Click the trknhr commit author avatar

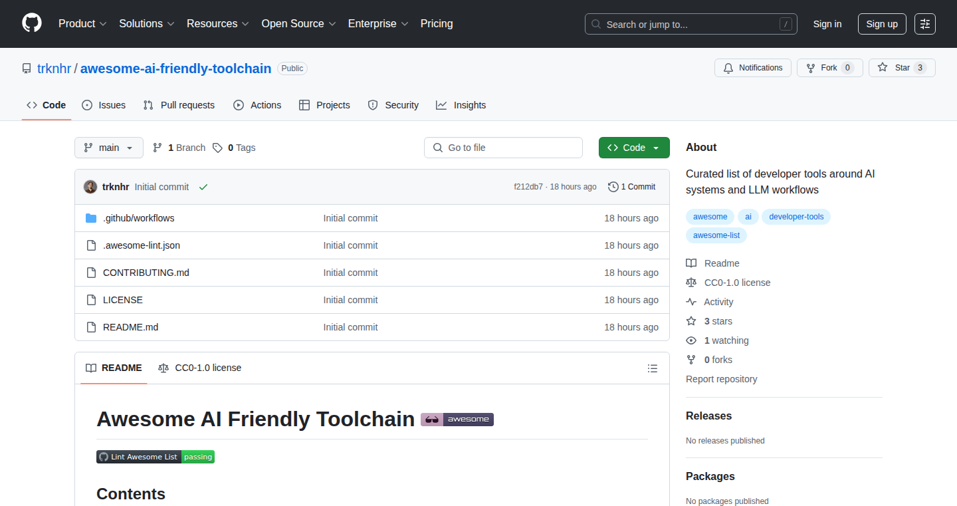pos(90,187)
